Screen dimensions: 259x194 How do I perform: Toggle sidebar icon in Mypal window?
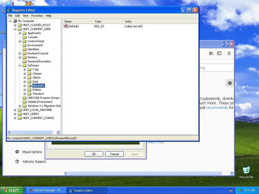[219, 53]
